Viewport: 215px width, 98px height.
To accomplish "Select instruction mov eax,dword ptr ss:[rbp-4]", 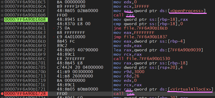I will tap(149, 41).
